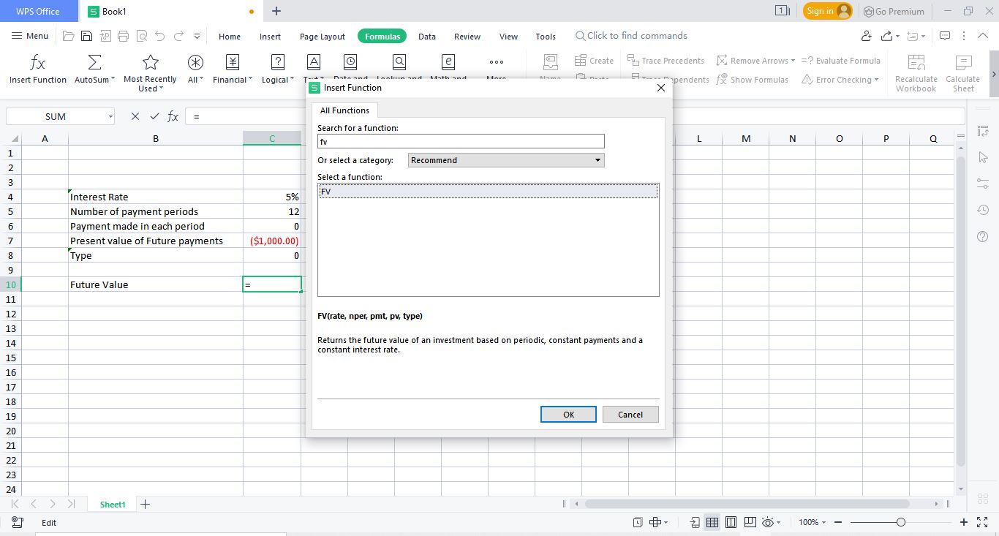Toggle Show Formulas in ribbon
The image size is (999, 536).
[x=752, y=80]
